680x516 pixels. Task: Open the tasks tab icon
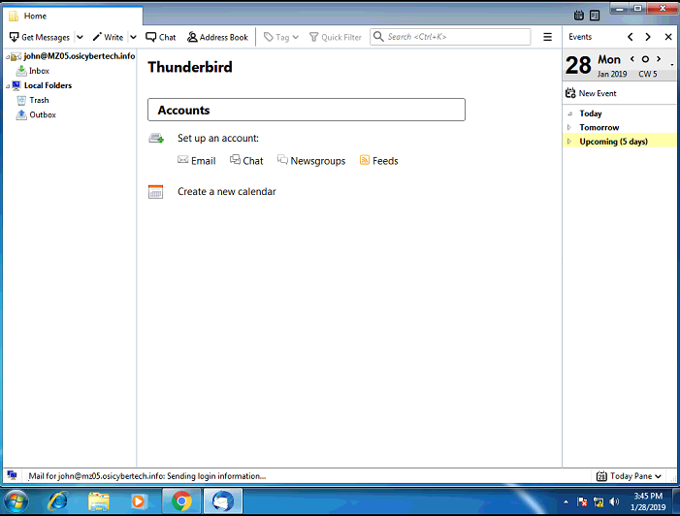click(595, 16)
